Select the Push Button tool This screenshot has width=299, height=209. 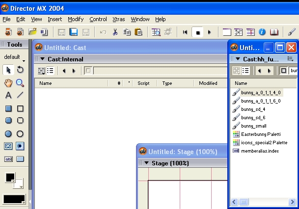pyautogui.click(x=20, y=159)
